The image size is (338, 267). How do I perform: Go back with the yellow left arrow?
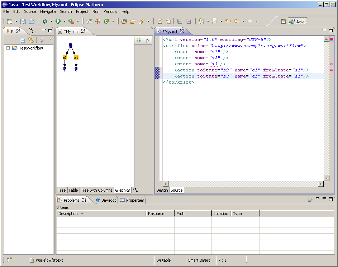coord(237,22)
